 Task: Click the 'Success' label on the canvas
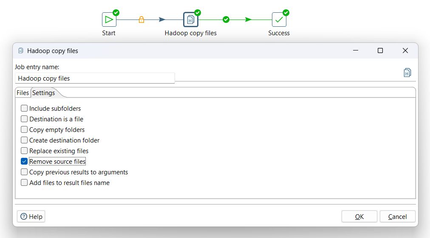(x=279, y=33)
